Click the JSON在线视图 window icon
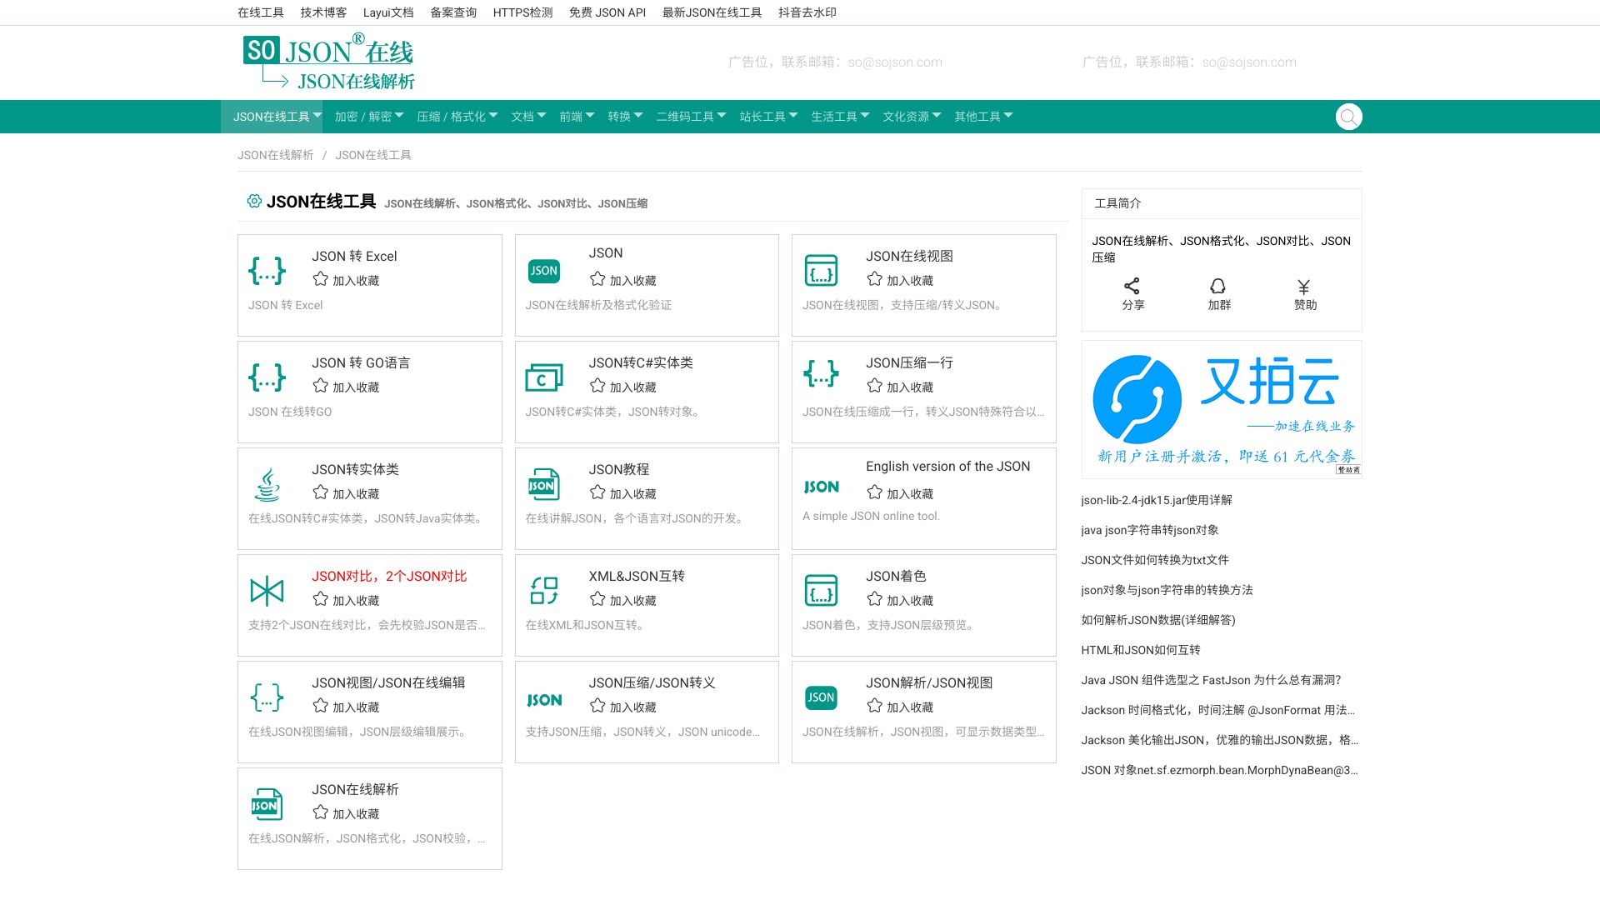 (821, 271)
